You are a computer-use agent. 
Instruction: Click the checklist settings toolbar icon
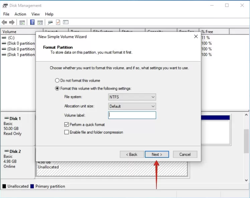pyautogui.click(x=66, y=22)
